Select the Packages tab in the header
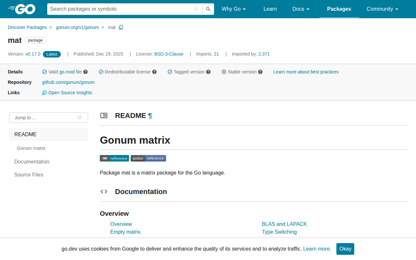Image resolution: width=416 pixels, height=260 pixels. coord(339,9)
